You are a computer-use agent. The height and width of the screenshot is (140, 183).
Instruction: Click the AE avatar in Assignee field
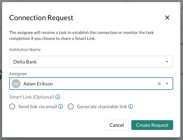click(16, 84)
